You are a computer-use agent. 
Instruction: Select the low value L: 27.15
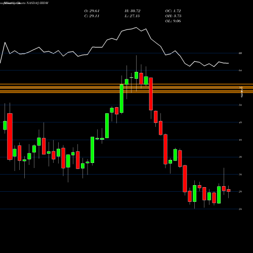(x=132, y=16)
